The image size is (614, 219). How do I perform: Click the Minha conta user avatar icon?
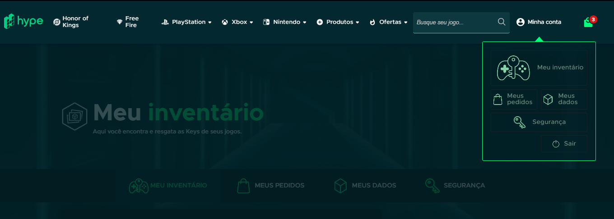tap(521, 22)
